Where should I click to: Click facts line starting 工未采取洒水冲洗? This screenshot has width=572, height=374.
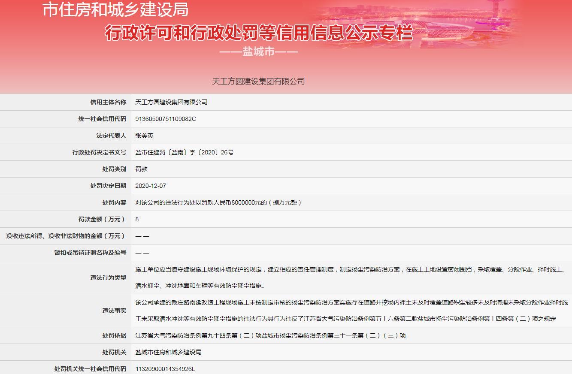pyautogui.click(x=345, y=319)
